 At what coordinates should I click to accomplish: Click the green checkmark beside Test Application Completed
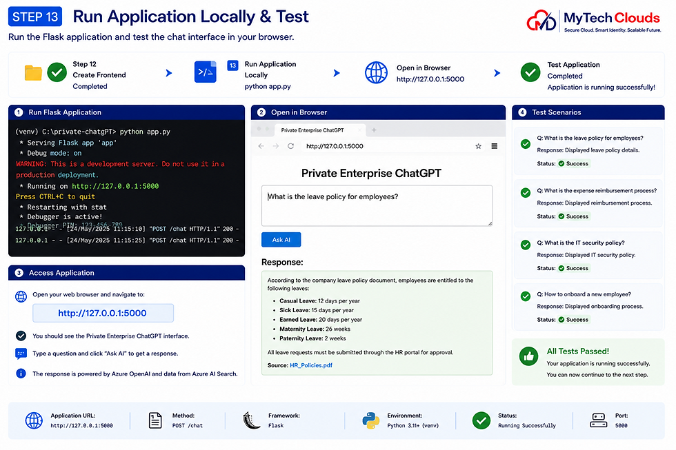pyautogui.click(x=530, y=72)
